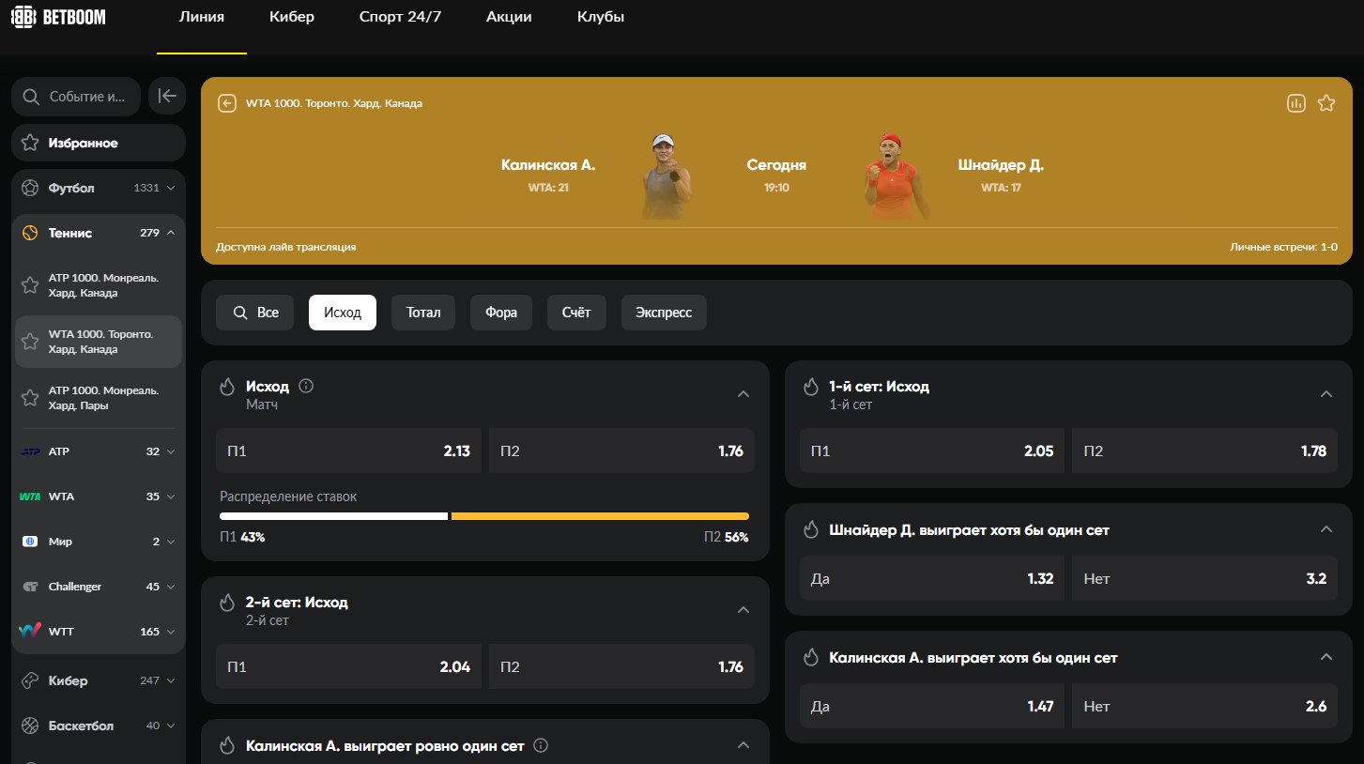Viewport: 1364px width, 764px height.
Task: Open the Линия tab
Action: click(x=202, y=17)
